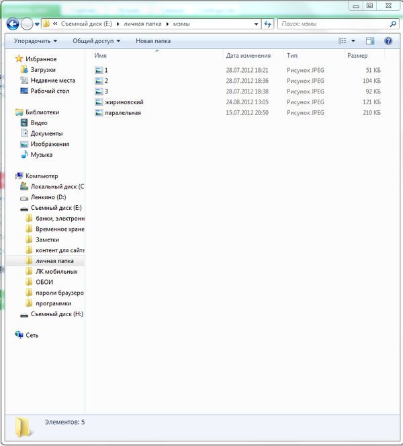The height and width of the screenshot is (446, 403).
Task: Select the паралельная JPEG file
Action: (122, 113)
